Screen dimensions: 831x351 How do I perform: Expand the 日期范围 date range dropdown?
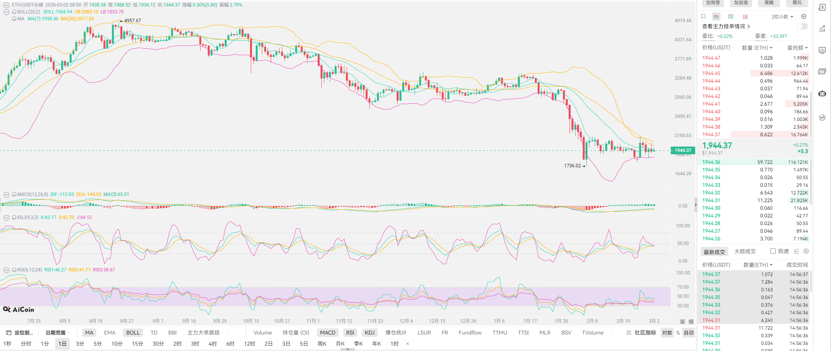tap(58, 333)
